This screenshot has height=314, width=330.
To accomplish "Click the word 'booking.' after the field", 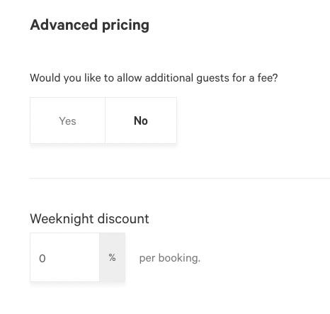I will (179, 258).
